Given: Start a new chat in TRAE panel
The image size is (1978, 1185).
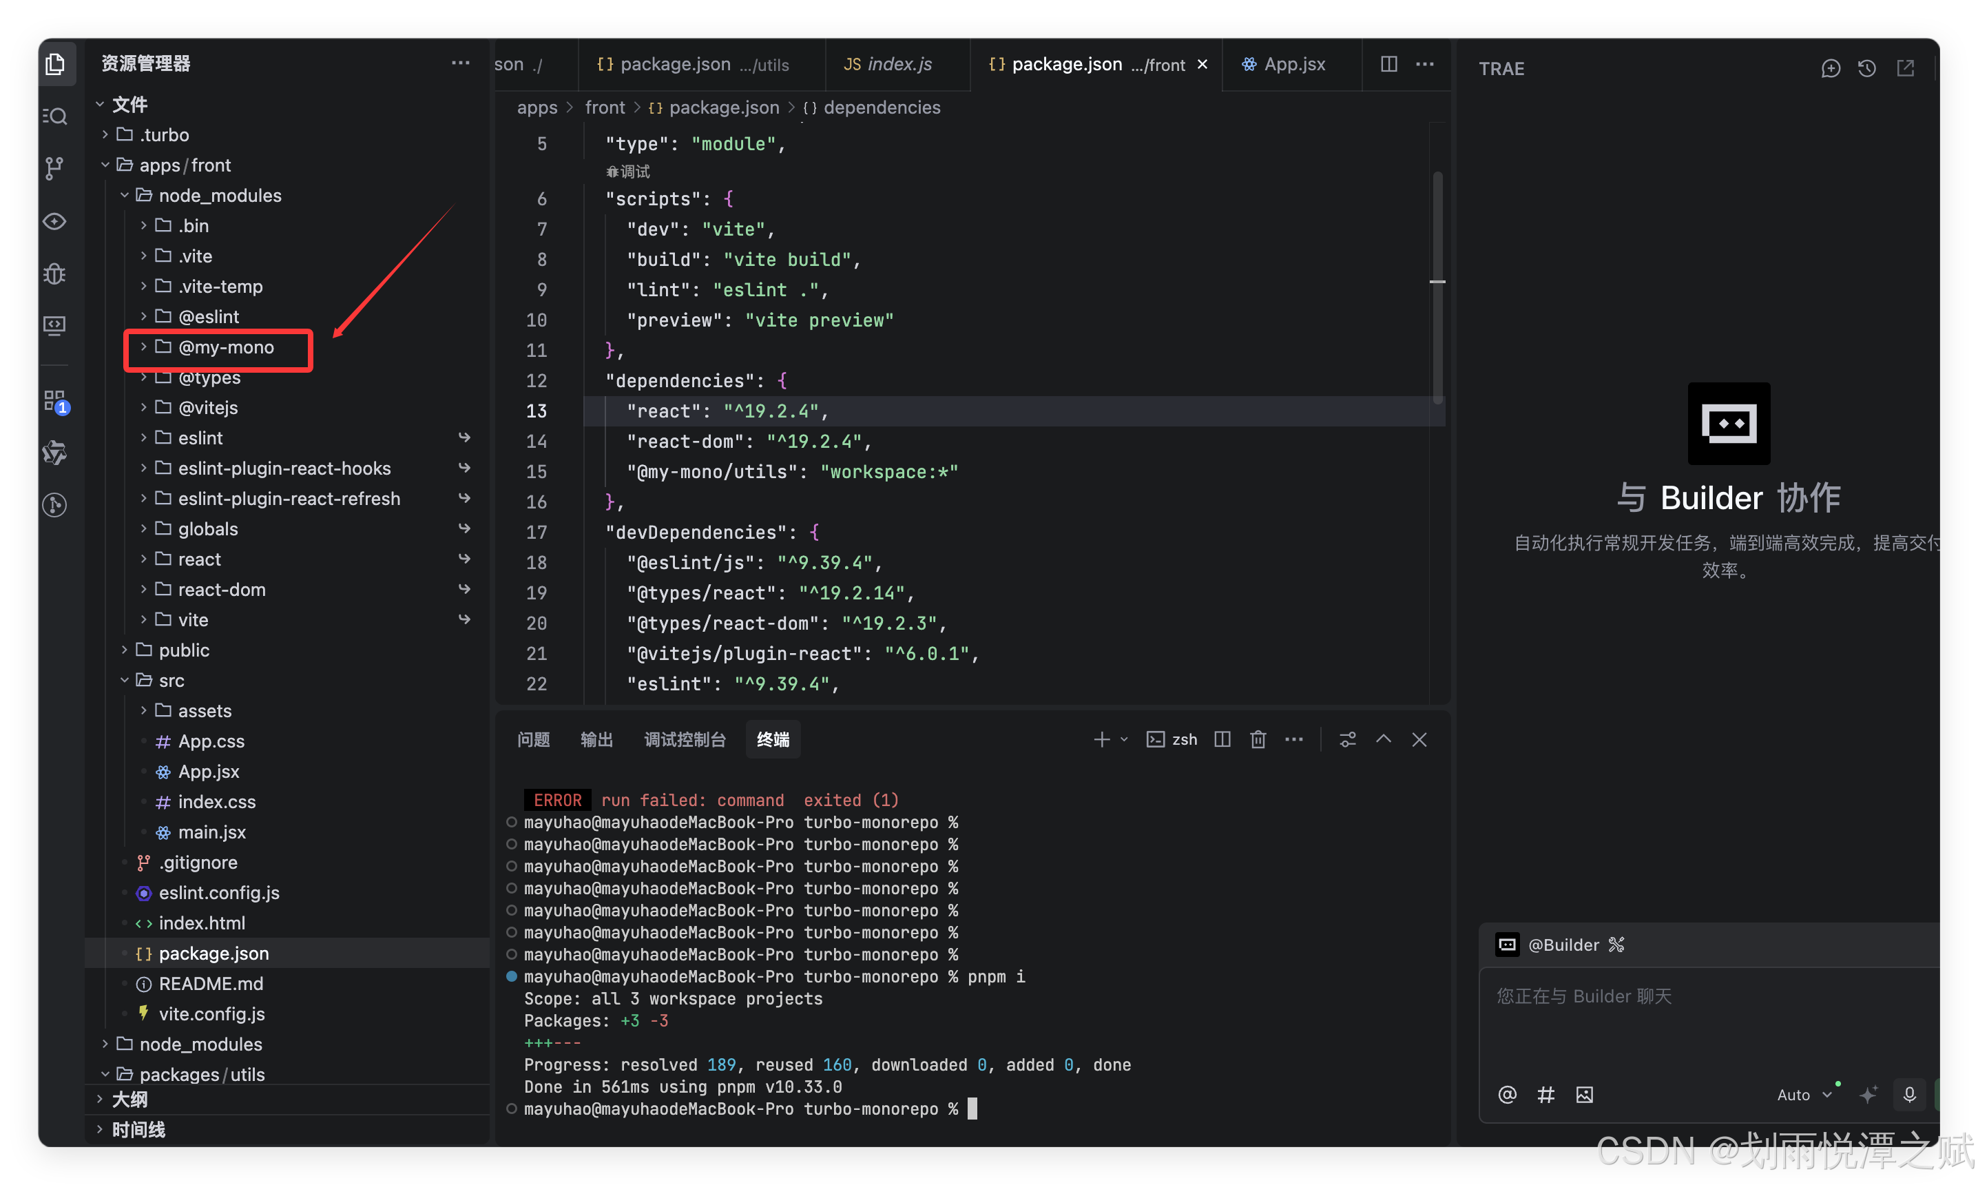Looking at the screenshot, I should [1831, 69].
